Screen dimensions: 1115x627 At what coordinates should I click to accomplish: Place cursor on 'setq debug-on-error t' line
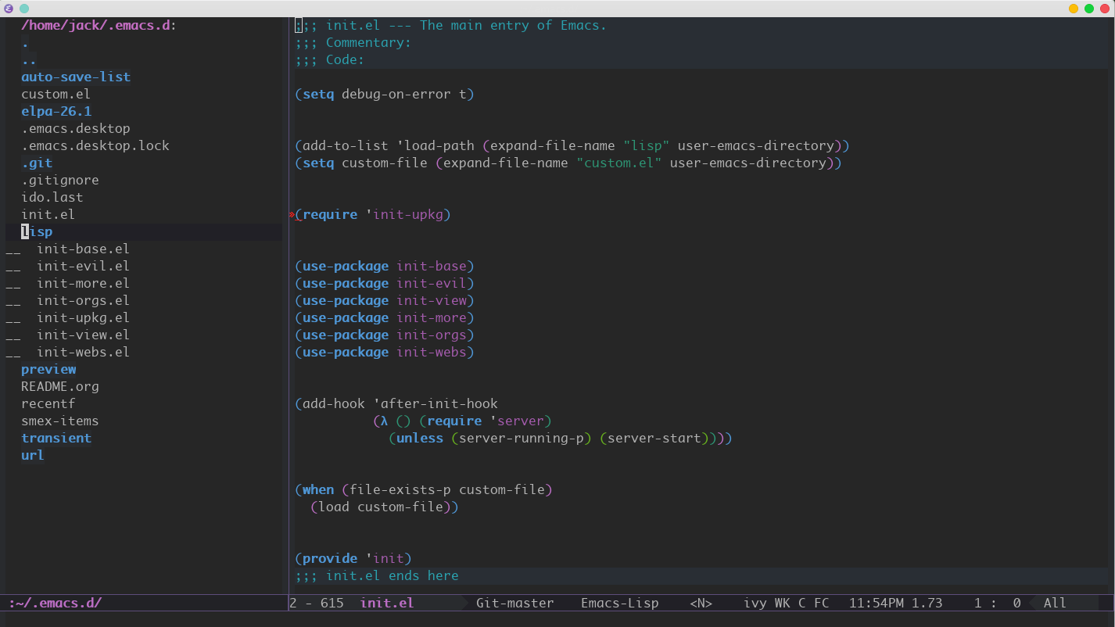pos(385,94)
